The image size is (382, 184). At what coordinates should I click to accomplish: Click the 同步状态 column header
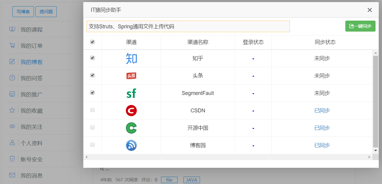point(325,42)
